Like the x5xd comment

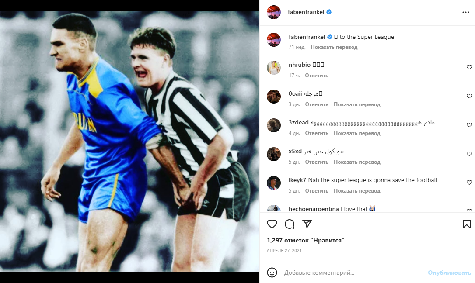[469, 154]
